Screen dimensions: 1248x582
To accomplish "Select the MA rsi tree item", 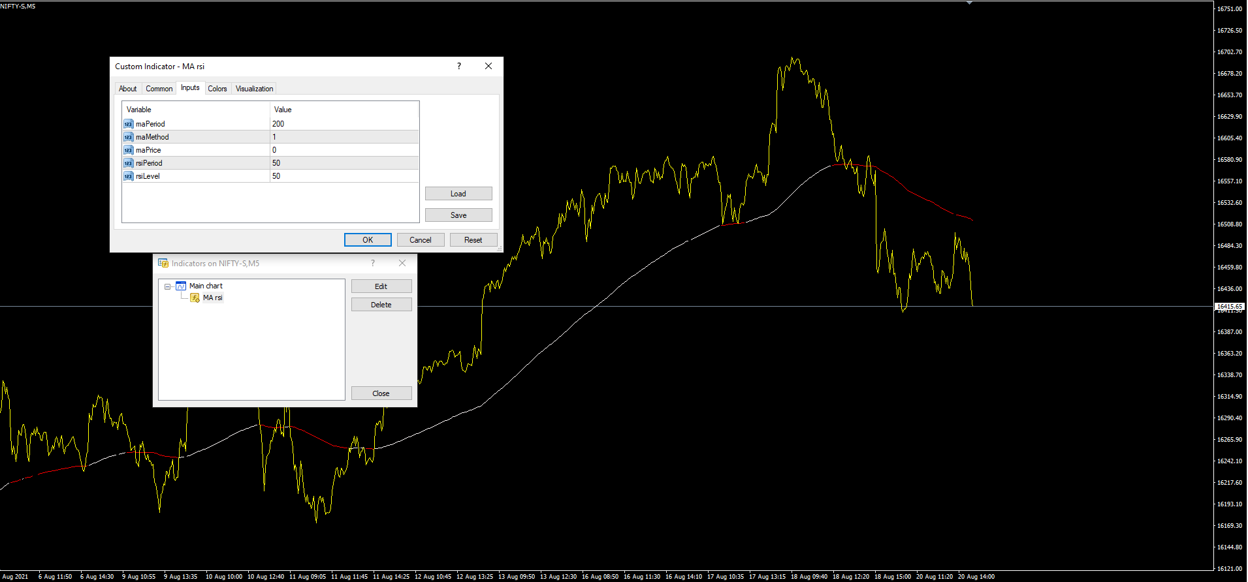I will [x=212, y=298].
